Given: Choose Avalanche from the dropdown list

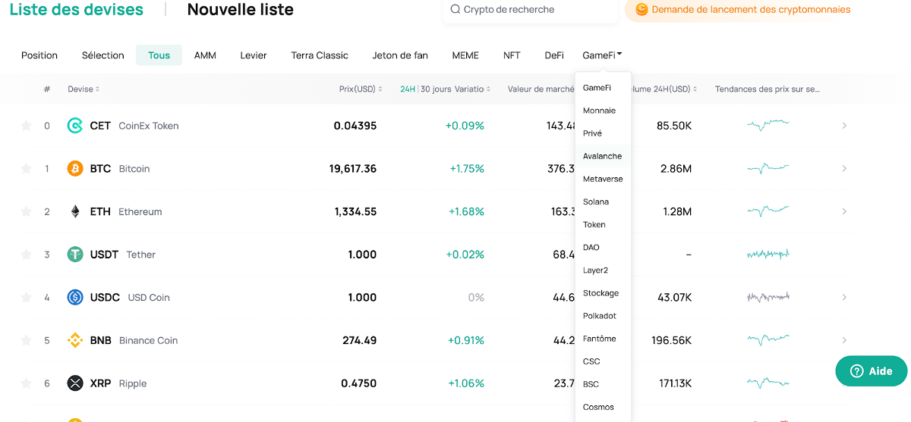Looking at the screenshot, I should (604, 156).
